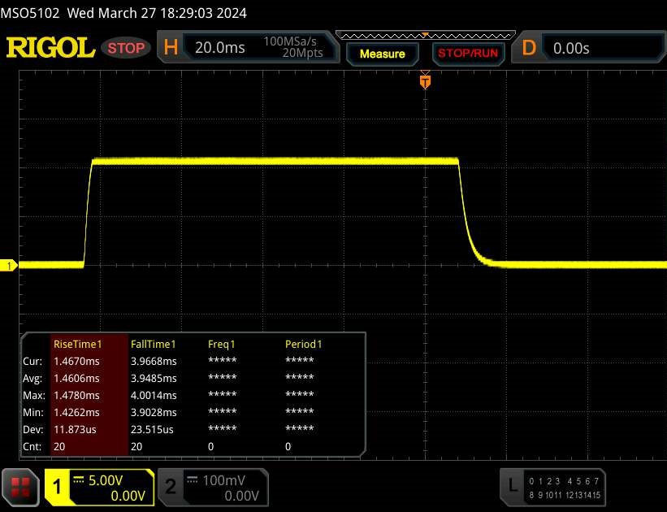Image resolution: width=667 pixels, height=512 pixels.
Task: Click the FallTime1 average value 3.9485ms
Action: [154, 379]
